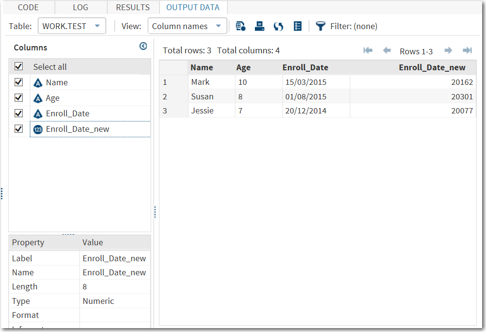Image resolution: width=486 pixels, height=332 pixels.
Task: Refresh the WORK.TEST table data
Action: (x=278, y=26)
